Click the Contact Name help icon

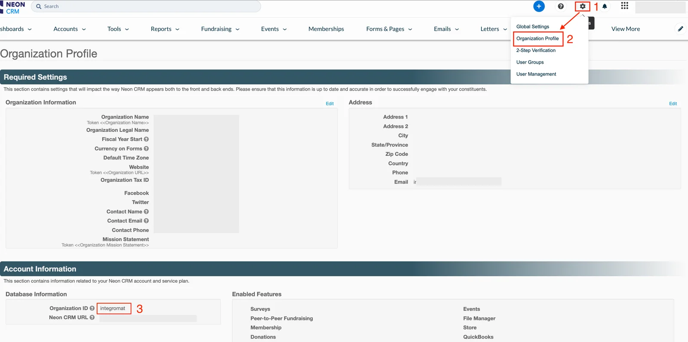[x=146, y=212]
